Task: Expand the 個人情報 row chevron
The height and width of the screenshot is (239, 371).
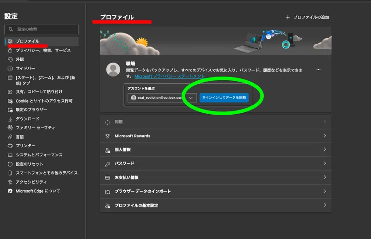Action: click(x=325, y=149)
